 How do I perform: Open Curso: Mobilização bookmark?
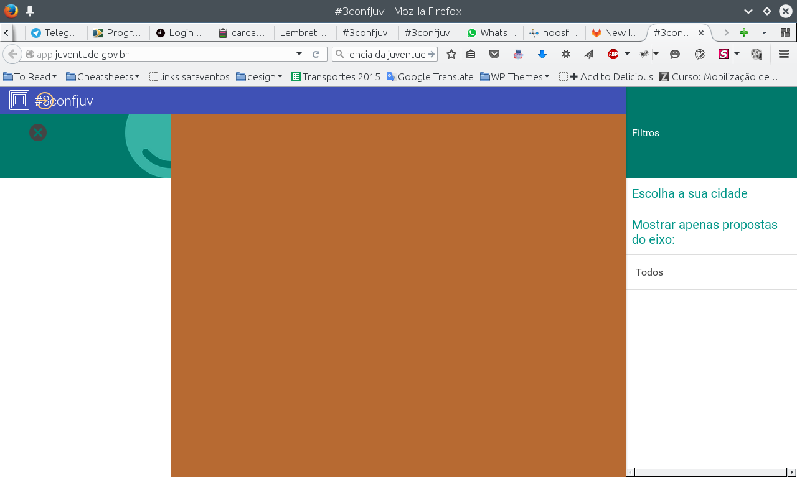[720, 76]
